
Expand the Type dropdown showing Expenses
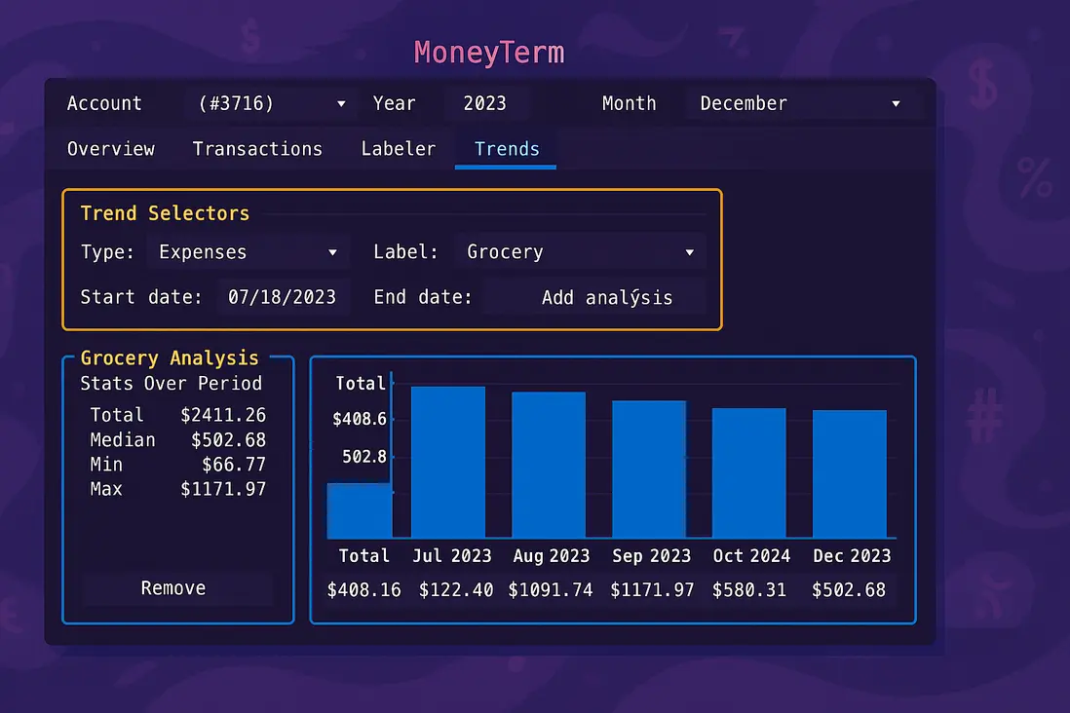[248, 251]
